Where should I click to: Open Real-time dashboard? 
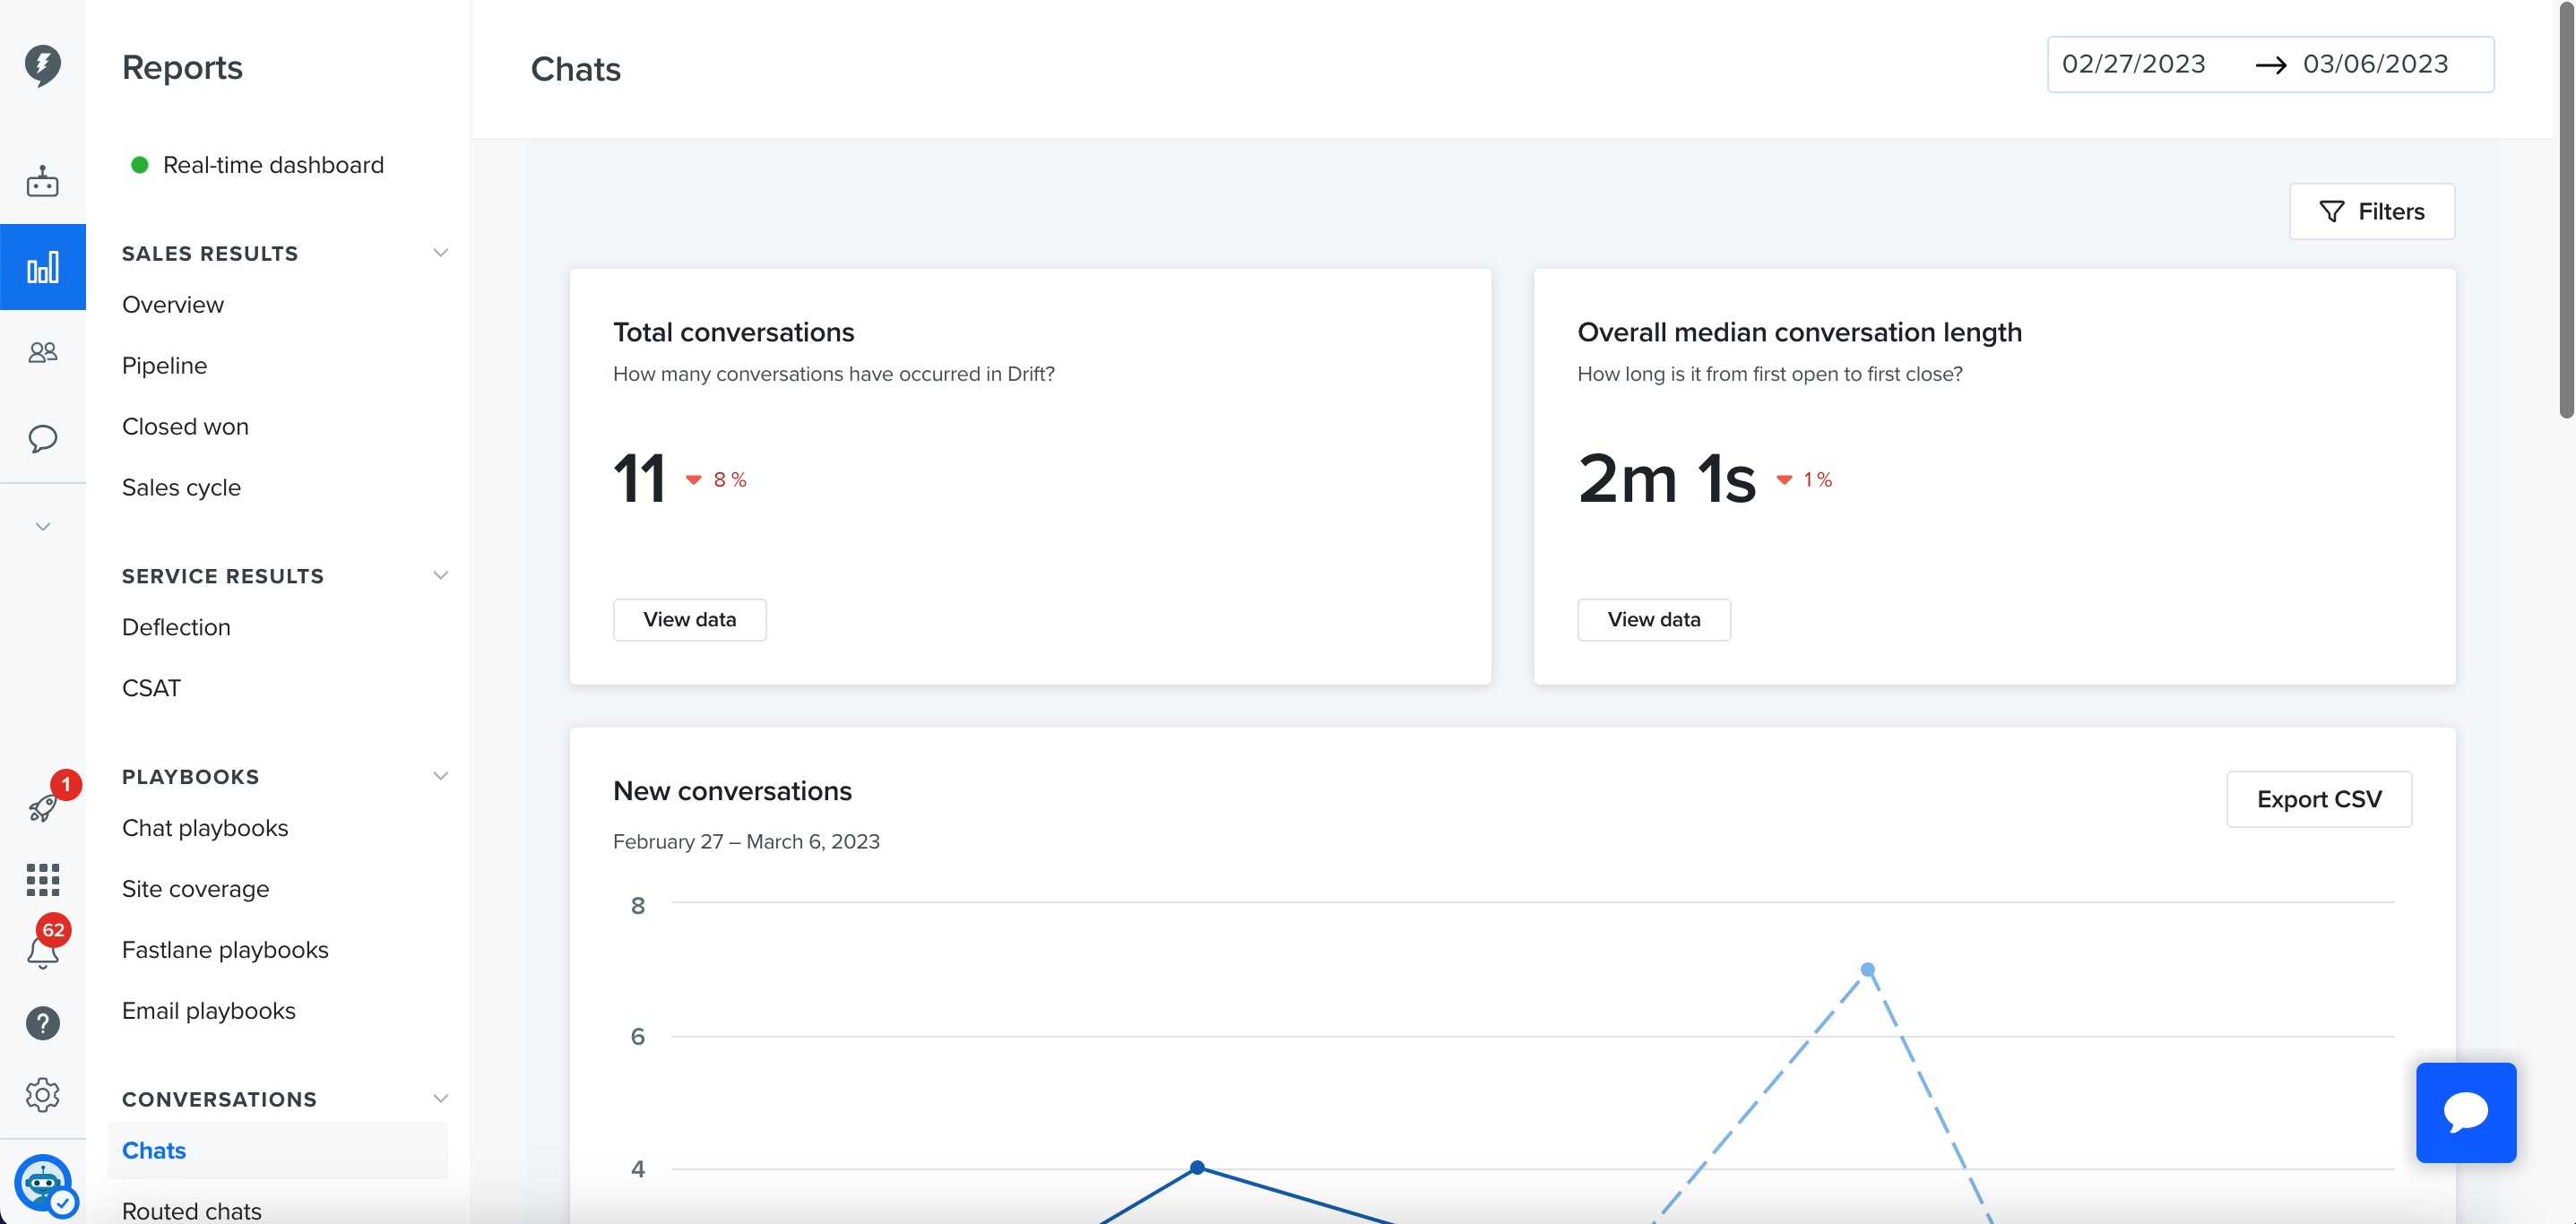coord(273,165)
